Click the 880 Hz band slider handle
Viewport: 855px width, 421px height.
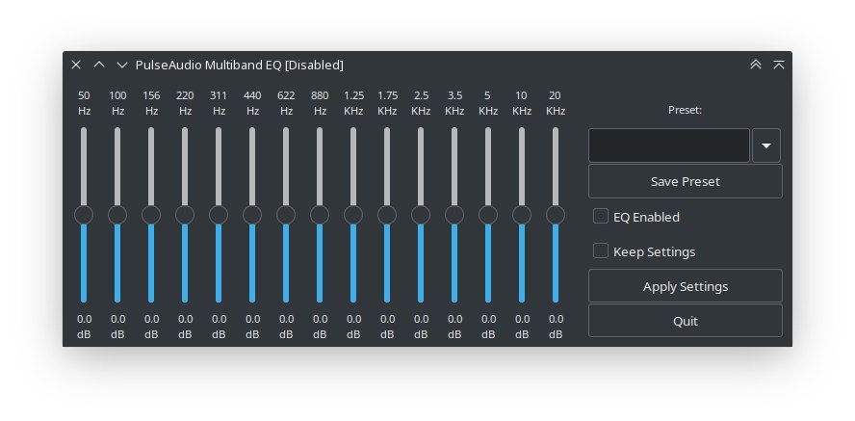(320, 215)
